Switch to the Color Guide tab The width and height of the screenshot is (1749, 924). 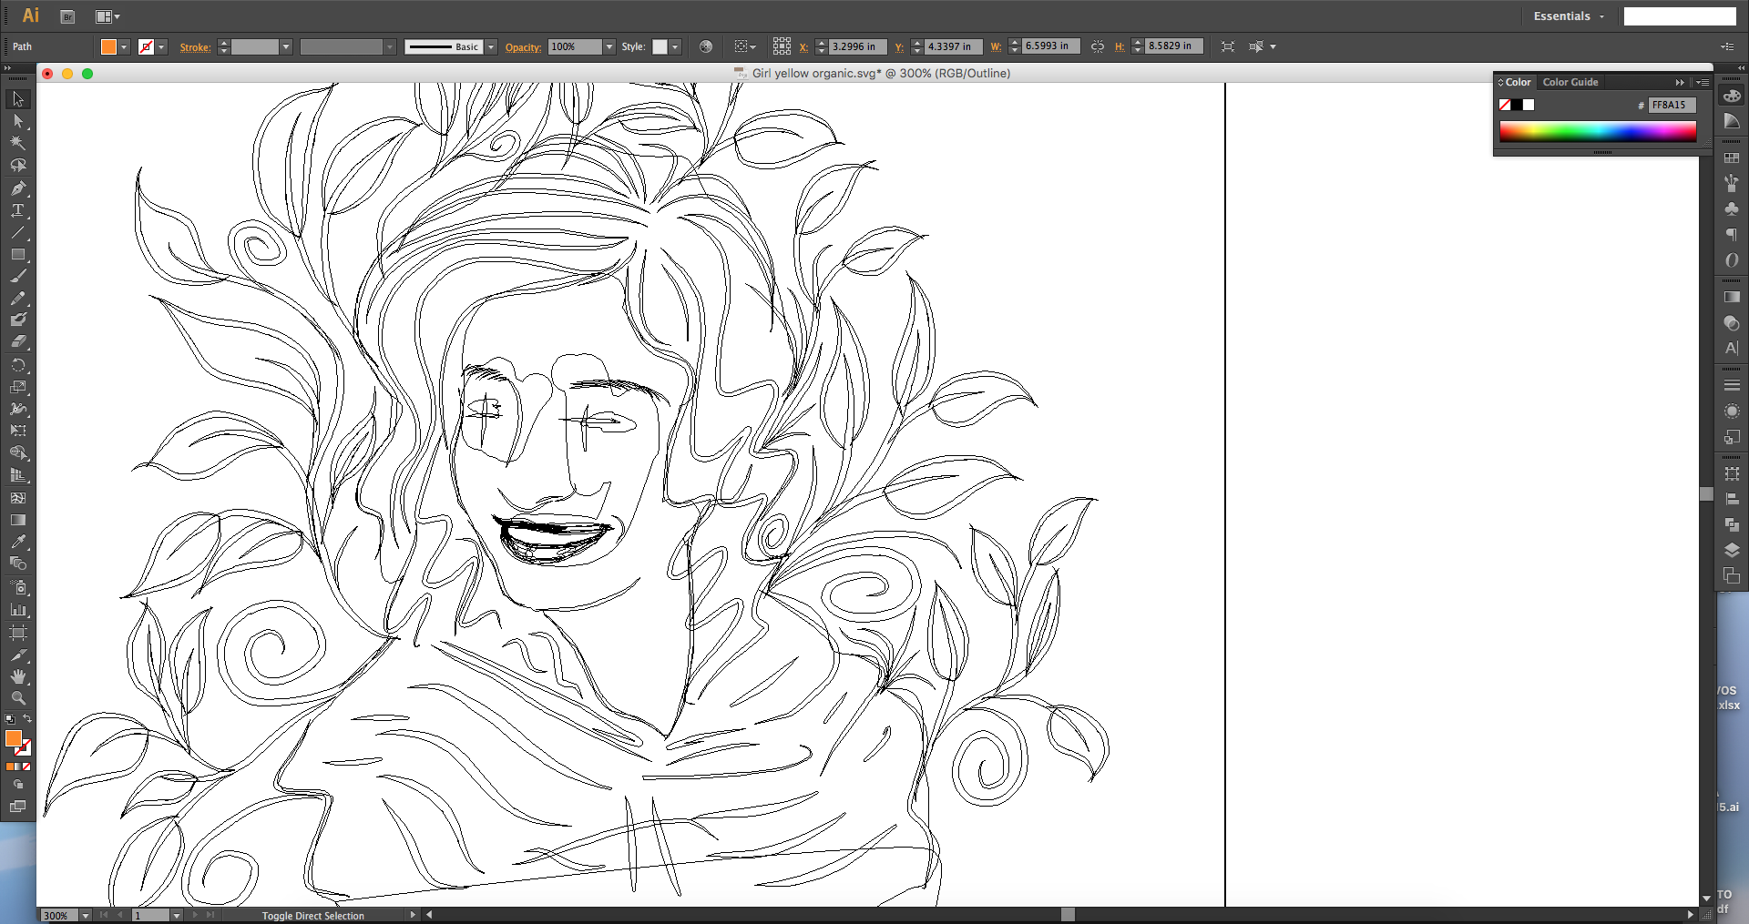pyautogui.click(x=1570, y=82)
